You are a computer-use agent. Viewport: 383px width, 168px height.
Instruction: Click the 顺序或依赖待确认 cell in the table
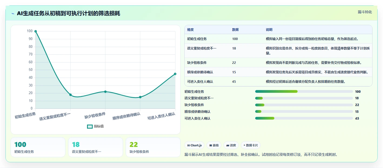point(200,72)
